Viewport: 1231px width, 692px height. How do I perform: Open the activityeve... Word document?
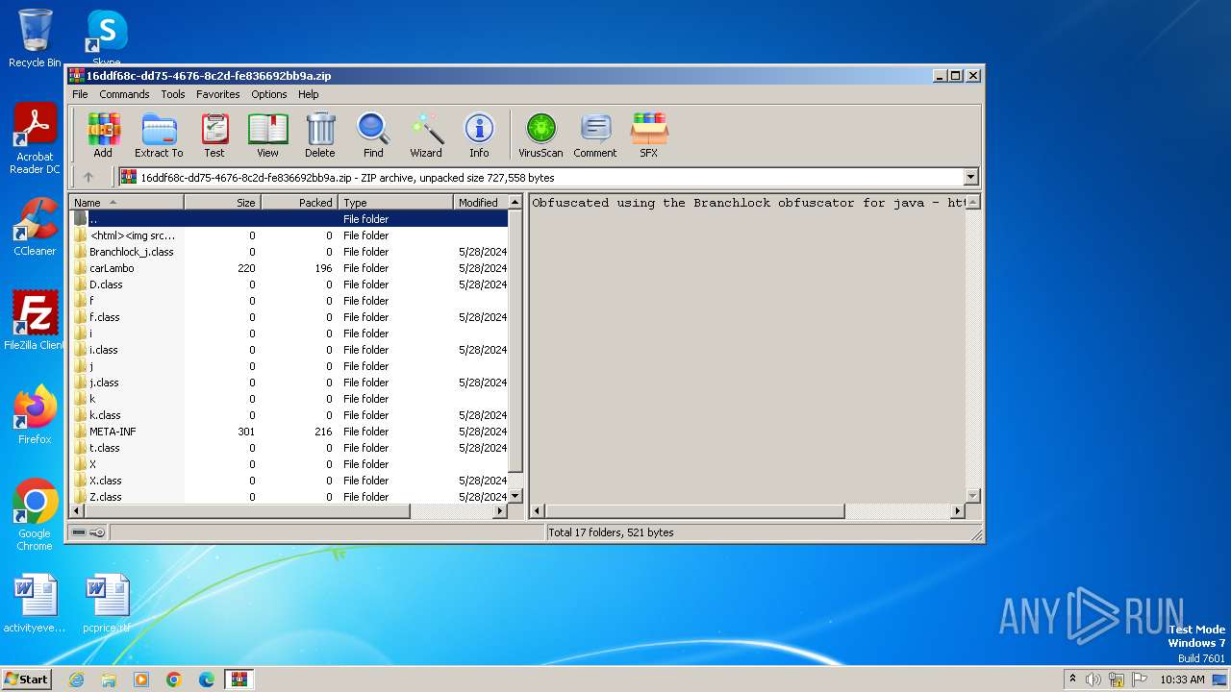click(35, 604)
